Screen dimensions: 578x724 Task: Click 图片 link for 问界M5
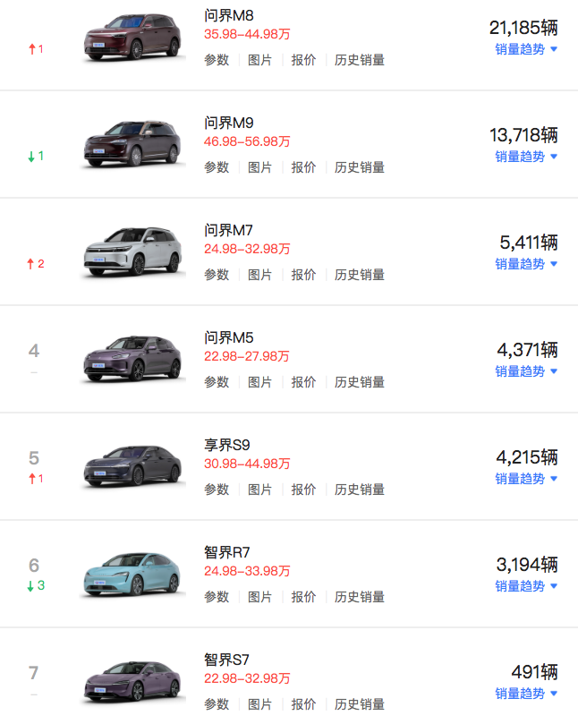pos(259,382)
